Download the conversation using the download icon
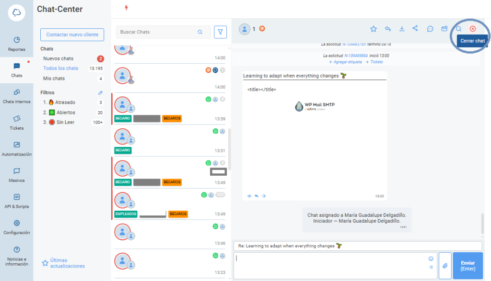491x281 pixels. (x=402, y=29)
